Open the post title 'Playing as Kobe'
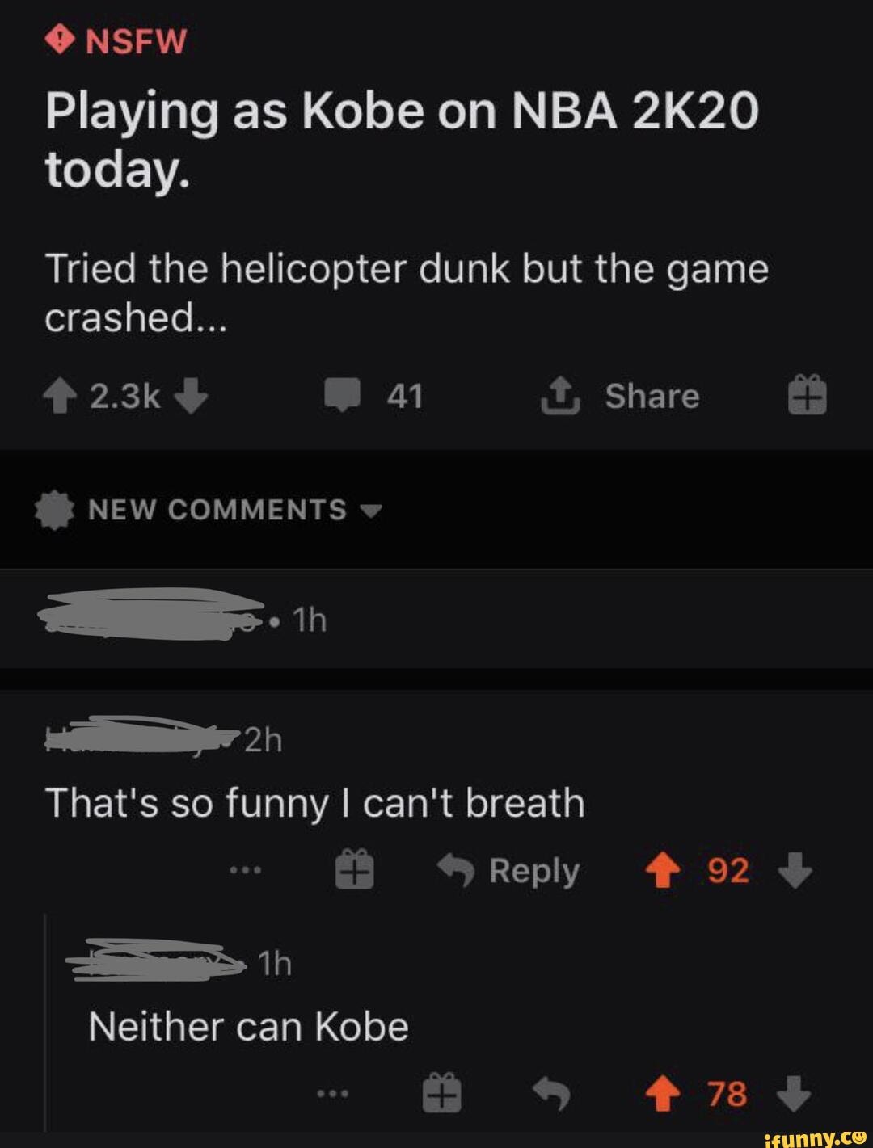873x1148 pixels. (x=402, y=137)
